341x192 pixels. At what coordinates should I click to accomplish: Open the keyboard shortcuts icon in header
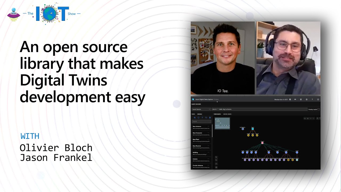[295, 99]
